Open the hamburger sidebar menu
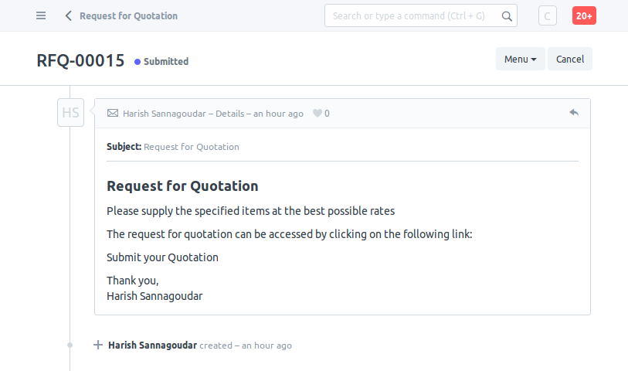 click(41, 15)
